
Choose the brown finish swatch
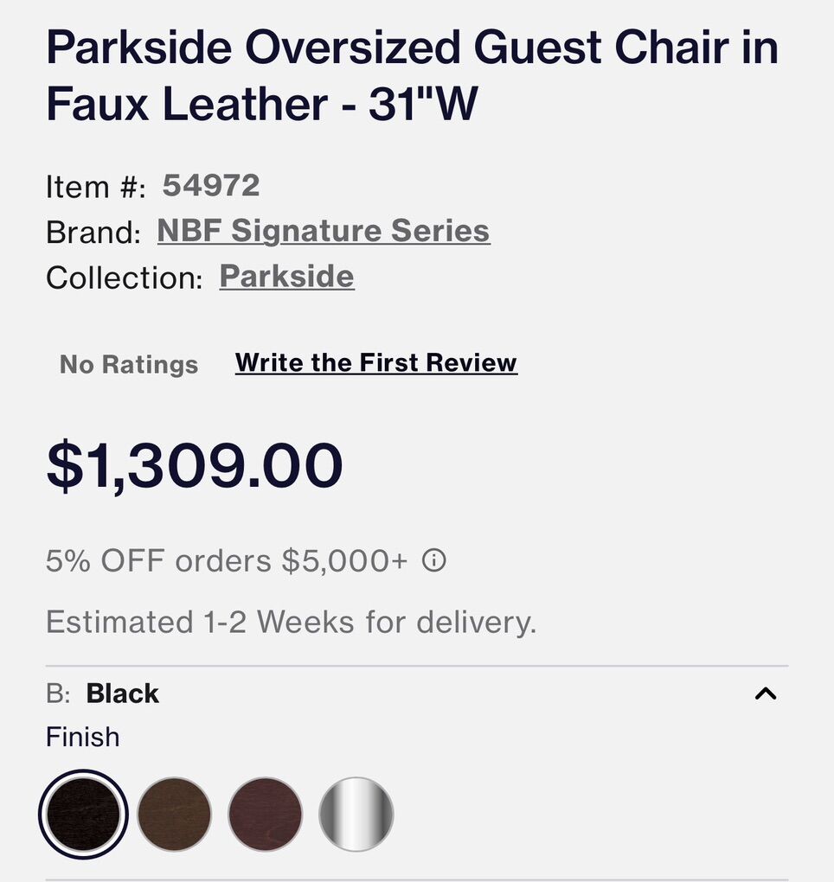174,814
